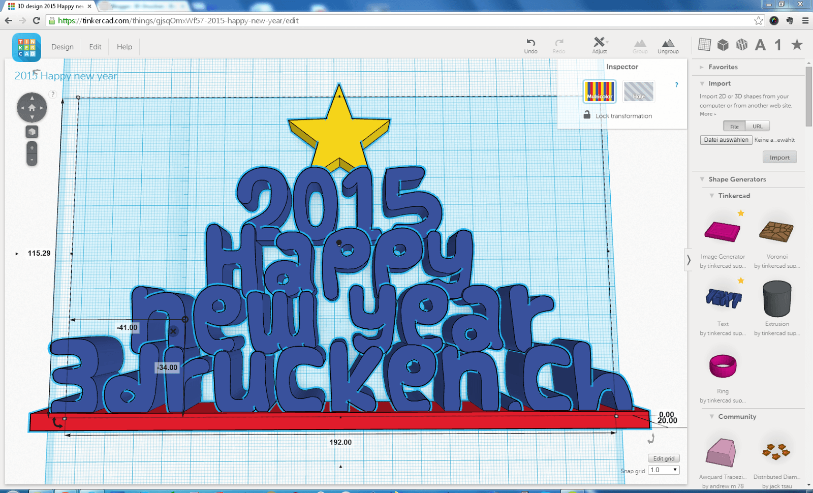
Task: Go back in the browser
Action: point(8,20)
